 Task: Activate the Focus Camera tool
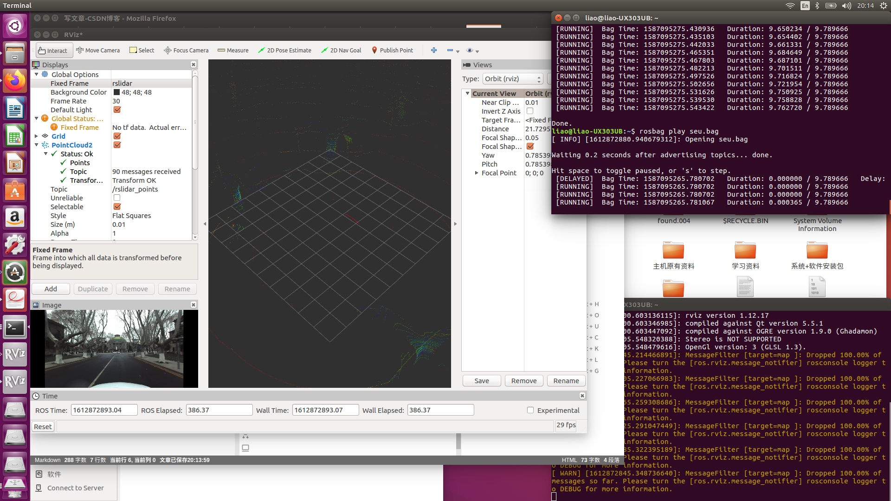186,50
